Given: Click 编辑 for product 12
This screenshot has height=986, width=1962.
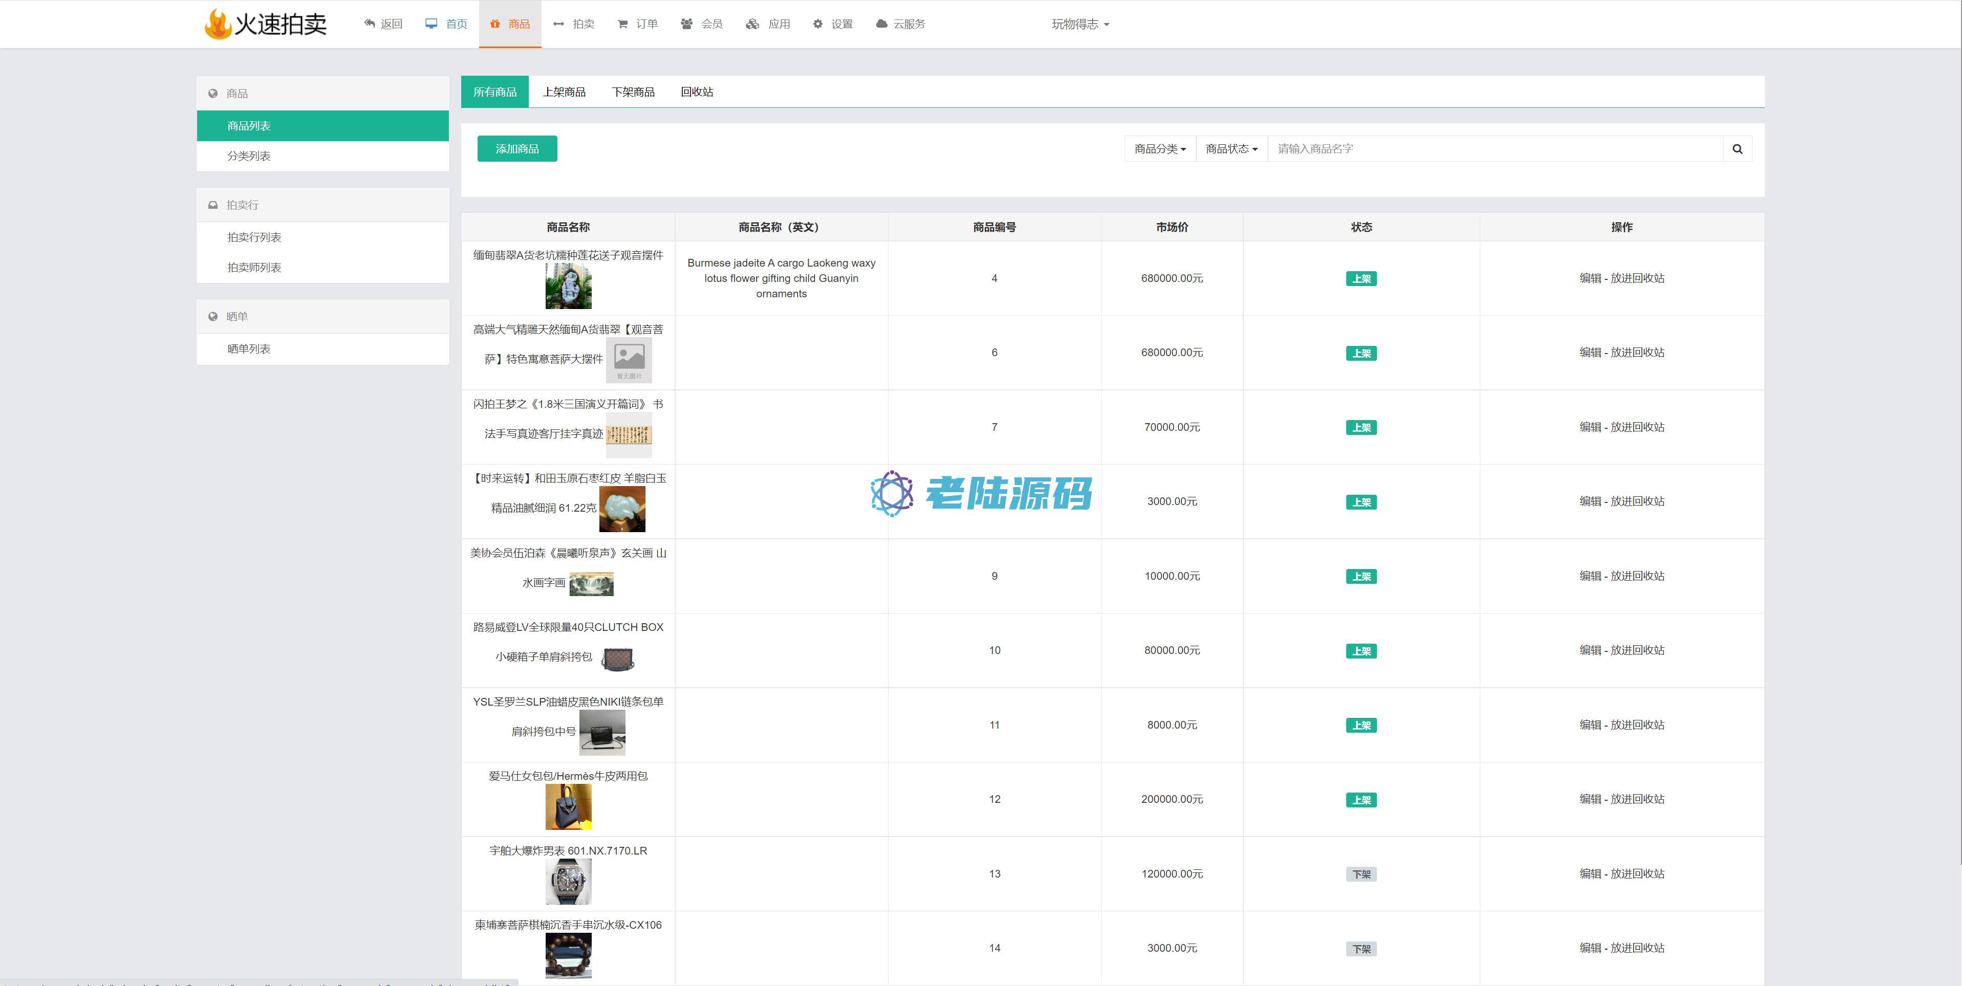Looking at the screenshot, I should coord(1589,799).
